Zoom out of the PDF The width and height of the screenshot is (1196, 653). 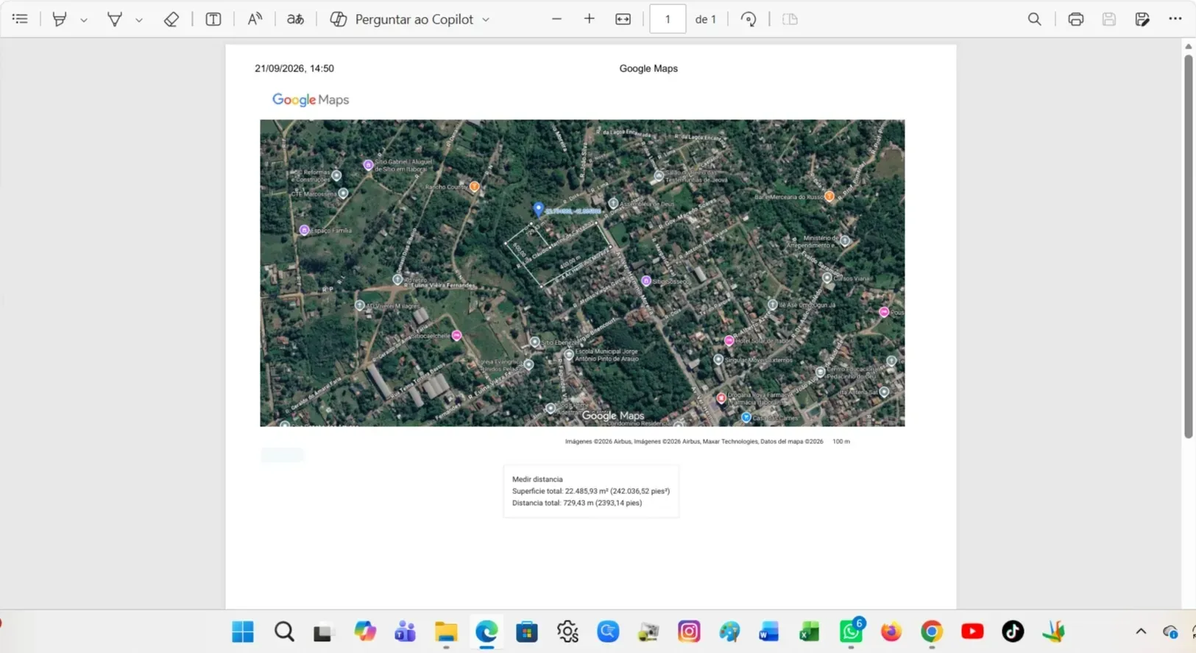pyautogui.click(x=556, y=19)
